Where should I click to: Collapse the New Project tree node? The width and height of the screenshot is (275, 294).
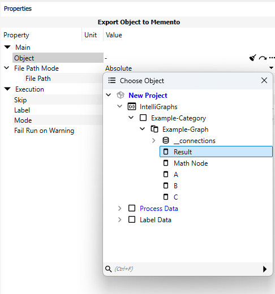tap(109, 95)
